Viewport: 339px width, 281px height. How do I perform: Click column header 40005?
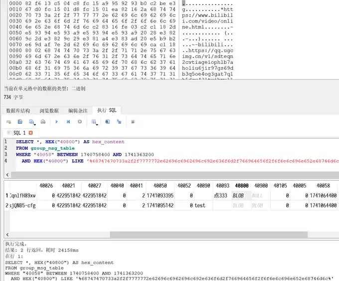coord(300,186)
